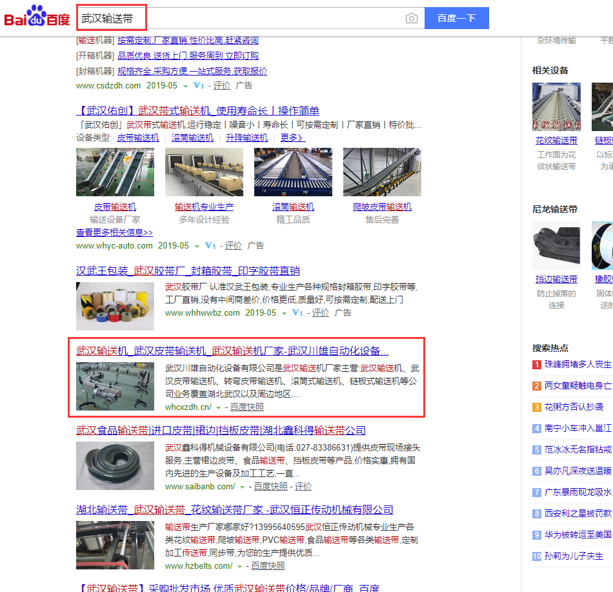Click 花纹输送带 sidebar link
This screenshot has height=592, width=613.
click(556, 140)
